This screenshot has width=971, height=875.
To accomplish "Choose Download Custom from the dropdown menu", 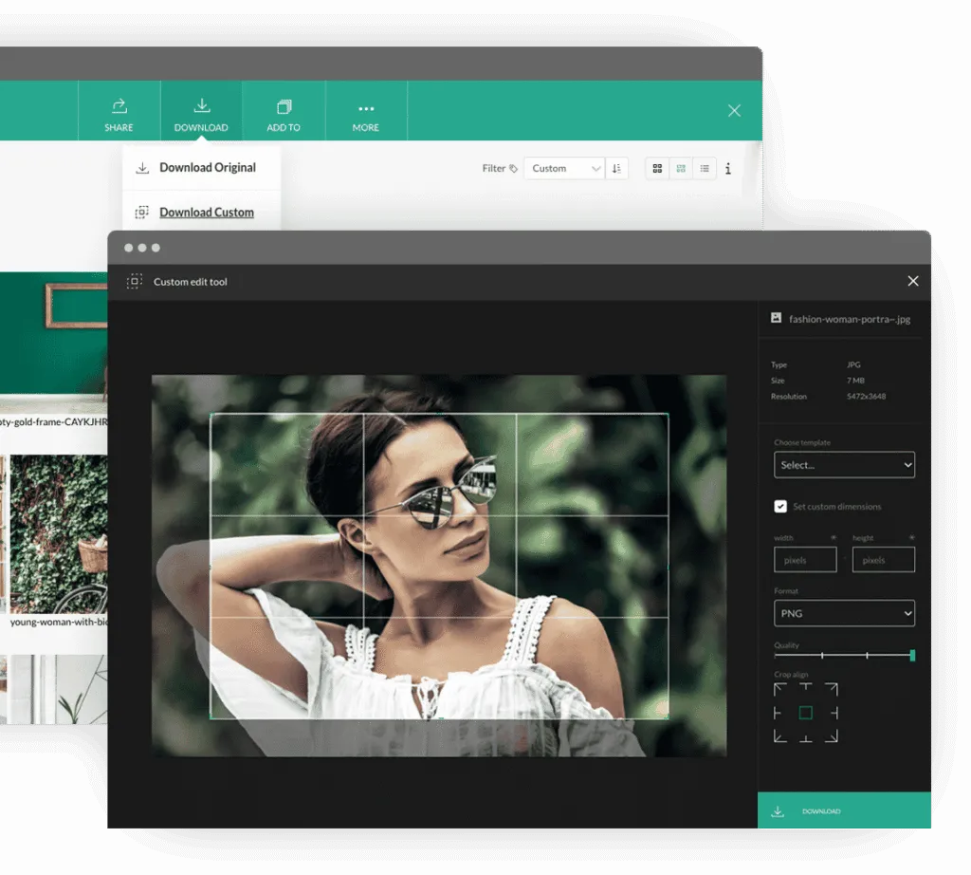I will tap(201, 212).
